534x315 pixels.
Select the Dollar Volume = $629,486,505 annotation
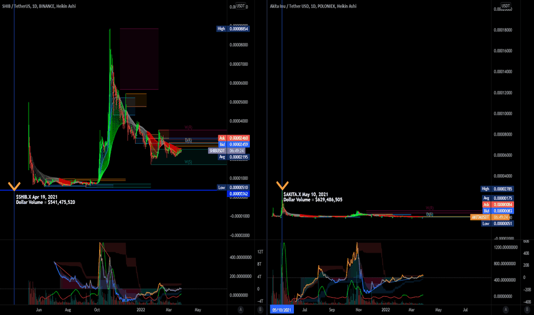point(313,199)
